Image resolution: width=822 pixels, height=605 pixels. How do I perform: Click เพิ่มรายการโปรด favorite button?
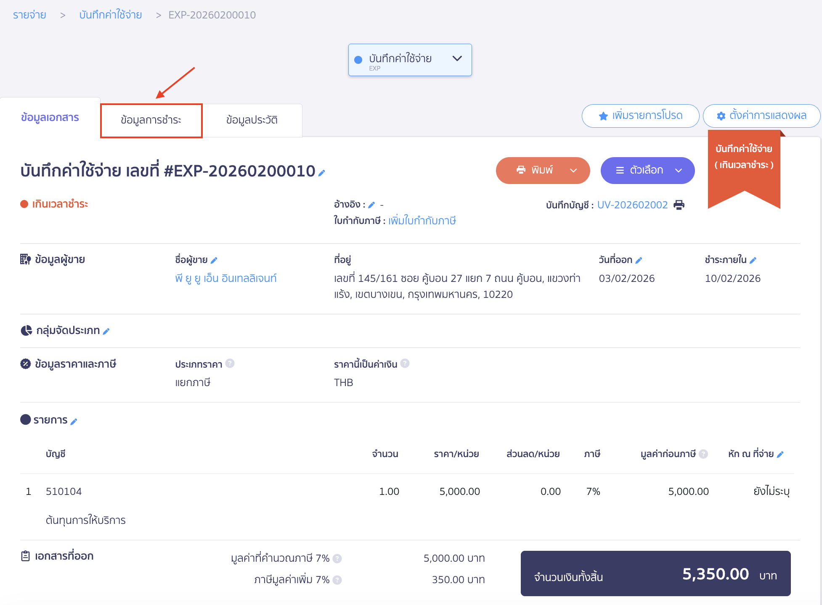tap(640, 116)
